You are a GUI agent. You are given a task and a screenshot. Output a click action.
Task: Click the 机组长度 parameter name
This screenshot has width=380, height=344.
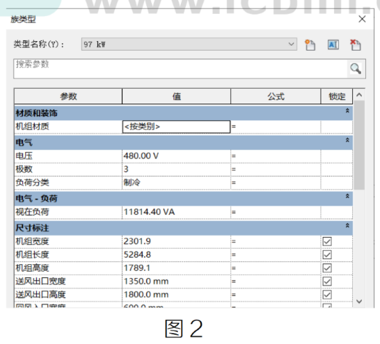(x=32, y=255)
